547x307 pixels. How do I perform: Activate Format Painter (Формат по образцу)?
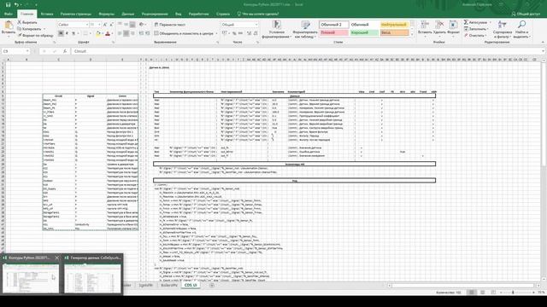(x=36, y=35)
